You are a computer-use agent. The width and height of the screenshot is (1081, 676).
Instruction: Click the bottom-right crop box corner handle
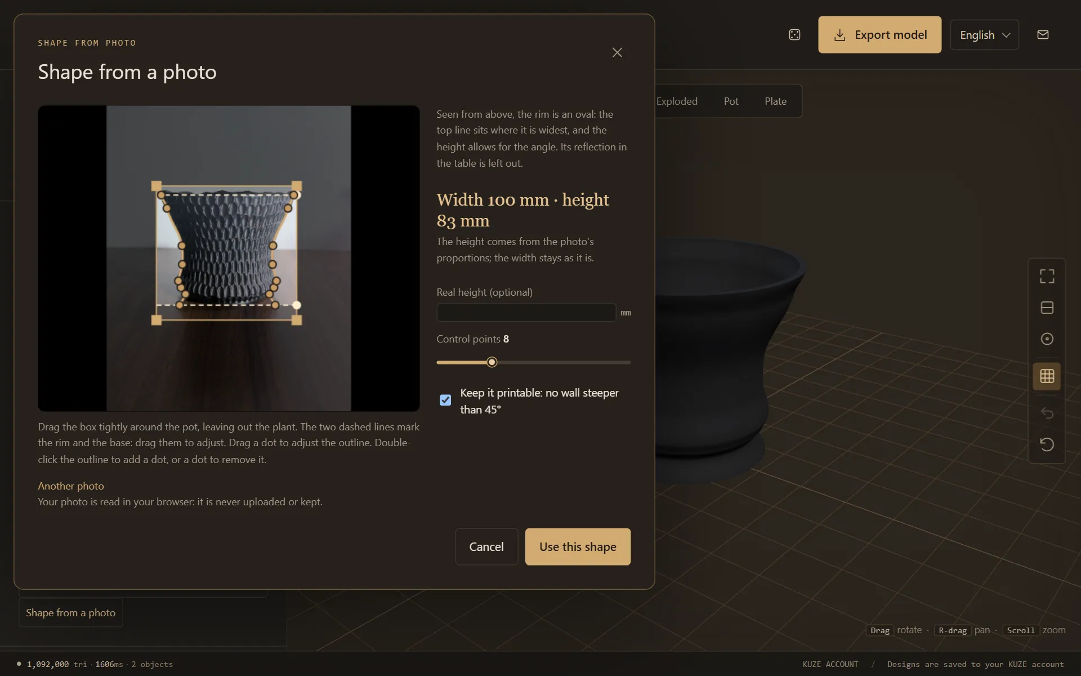point(297,320)
